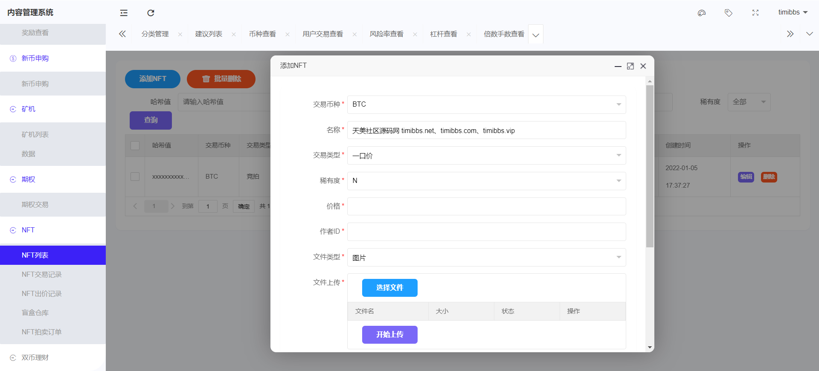Open the 文件类型 dropdown

[x=486, y=257]
